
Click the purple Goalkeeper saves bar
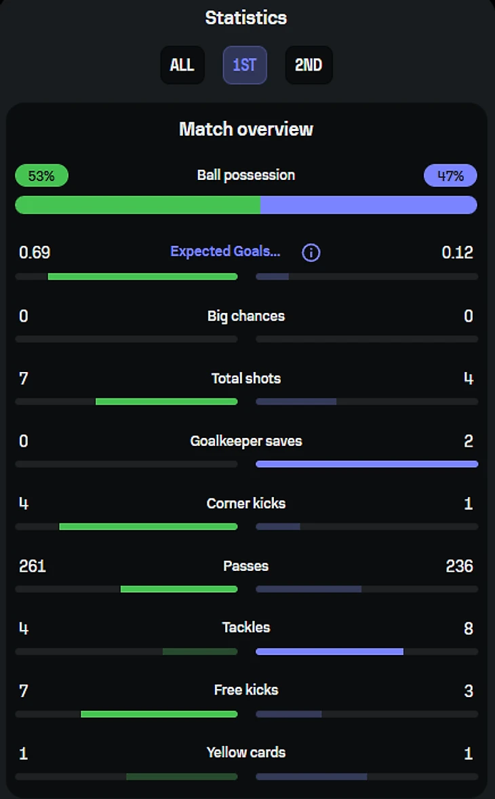(367, 464)
